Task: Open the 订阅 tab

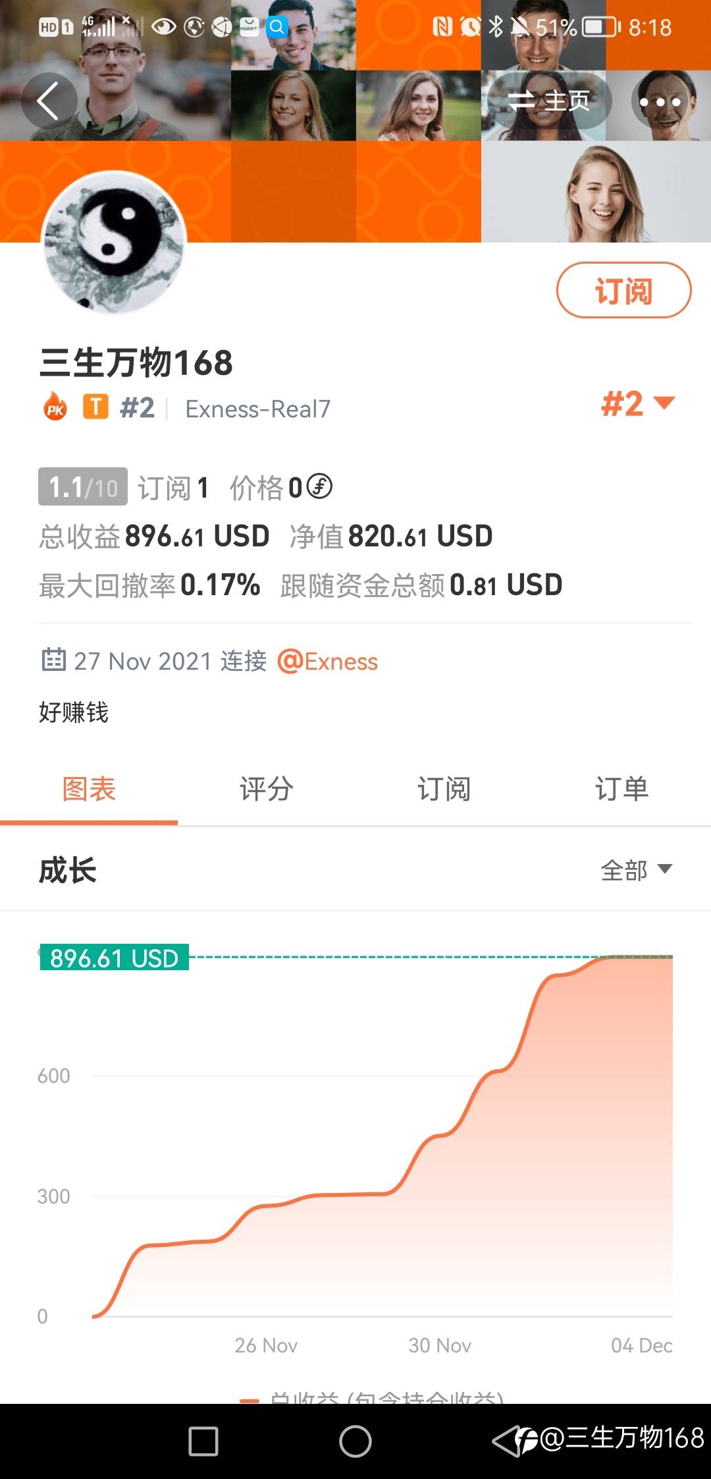Action: tap(444, 789)
